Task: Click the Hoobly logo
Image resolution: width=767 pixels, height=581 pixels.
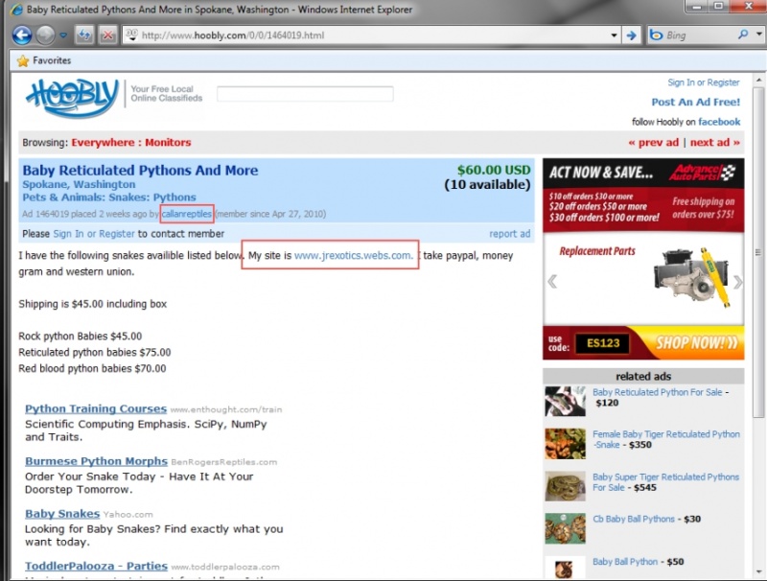Action: click(73, 97)
